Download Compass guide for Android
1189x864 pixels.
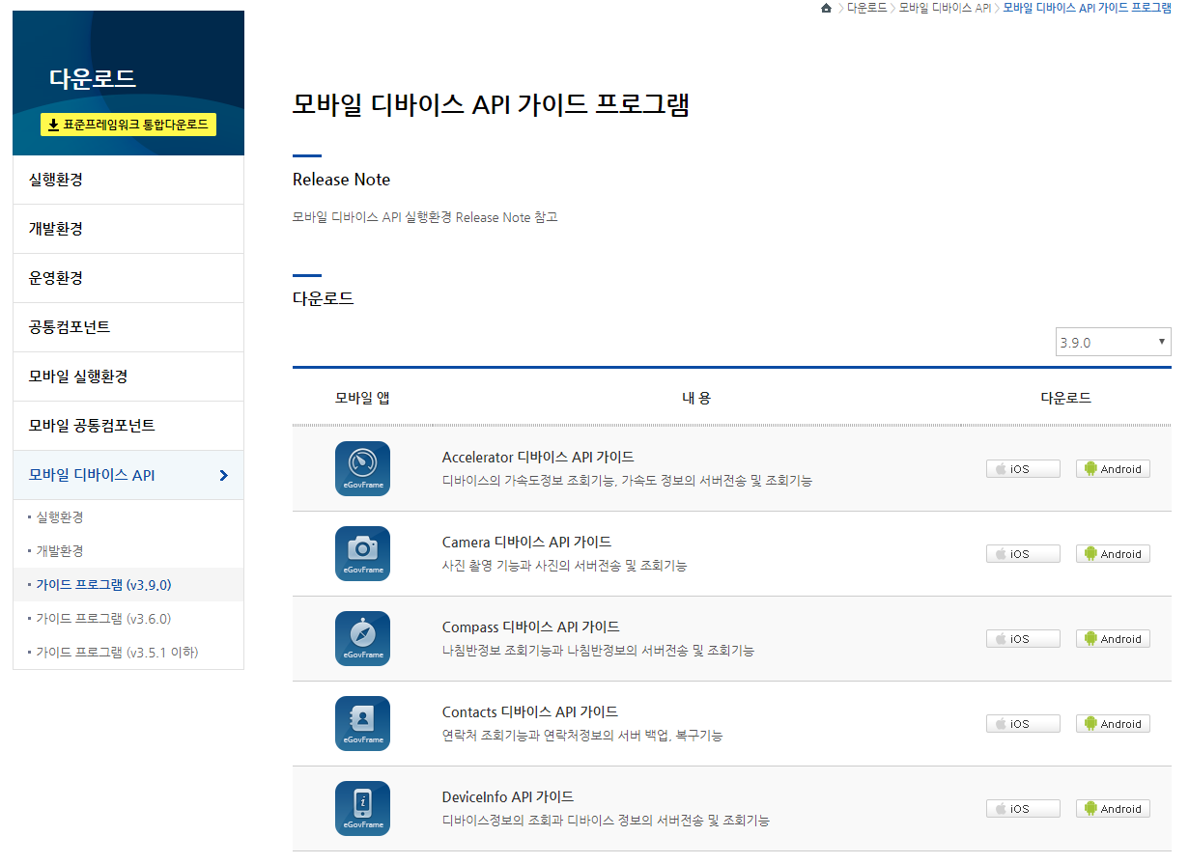1113,639
